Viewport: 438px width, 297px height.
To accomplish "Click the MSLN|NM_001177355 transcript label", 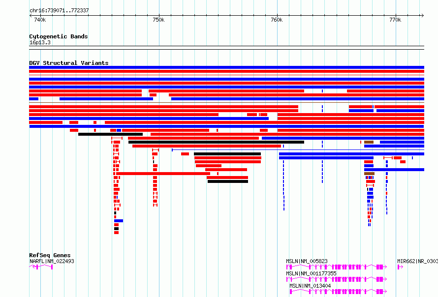I will 311,273.
